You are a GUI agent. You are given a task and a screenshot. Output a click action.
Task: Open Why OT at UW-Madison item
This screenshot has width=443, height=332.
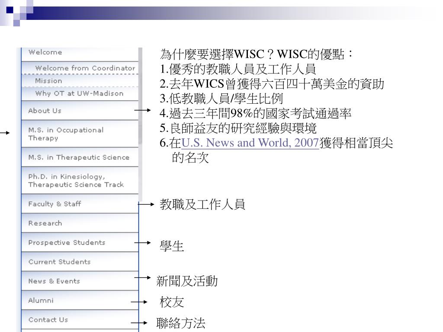80,93
